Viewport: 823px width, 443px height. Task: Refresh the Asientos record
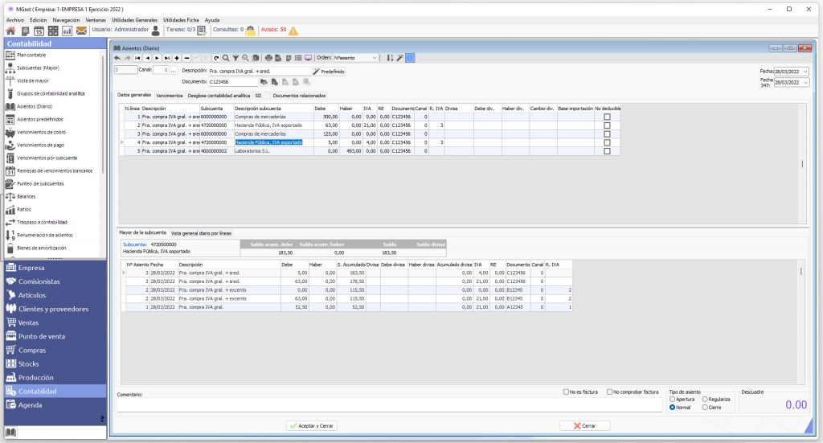click(x=216, y=58)
